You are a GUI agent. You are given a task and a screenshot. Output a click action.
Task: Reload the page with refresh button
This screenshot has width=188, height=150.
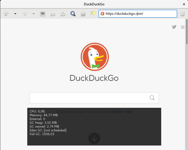(182, 14)
